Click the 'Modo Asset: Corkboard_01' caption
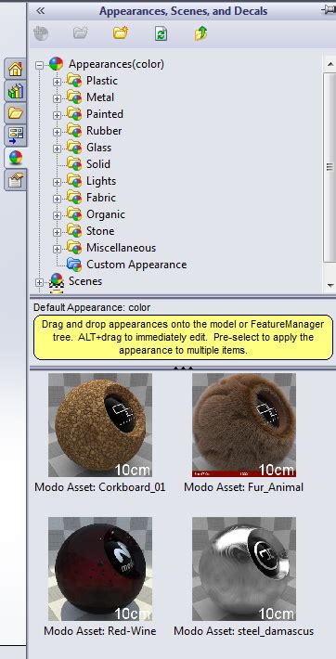 (100, 487)
